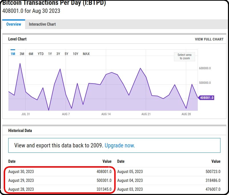Click the 'Select area to zoom' hint box
The image size is (229, 195).
[185, 56]
